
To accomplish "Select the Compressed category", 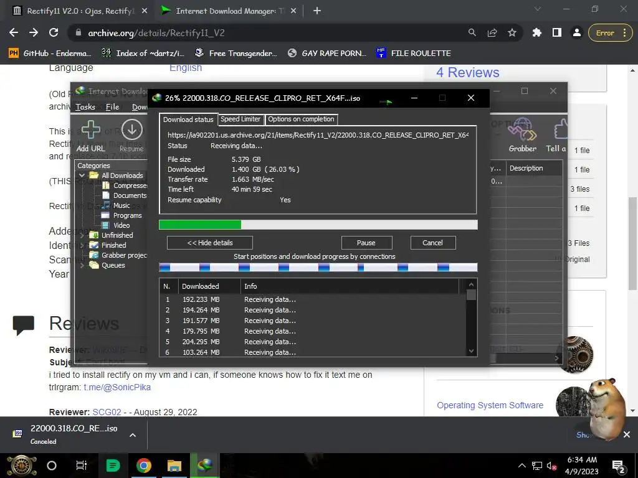I will click(125, 185).
